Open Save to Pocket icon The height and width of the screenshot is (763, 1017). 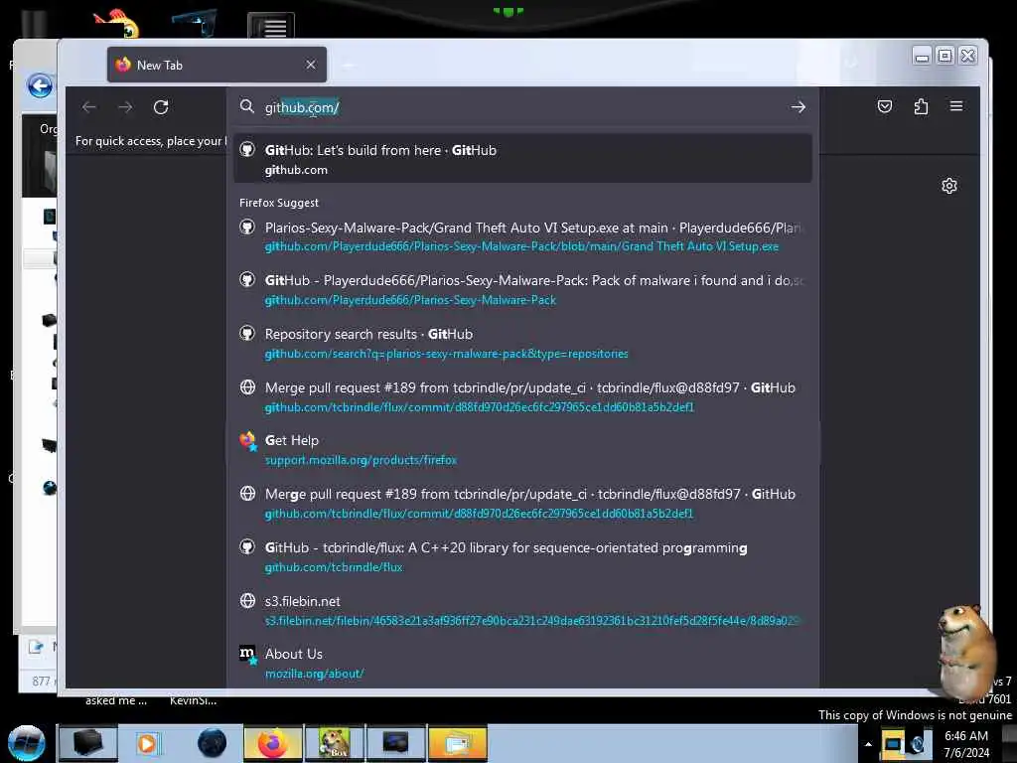[885, 106]
